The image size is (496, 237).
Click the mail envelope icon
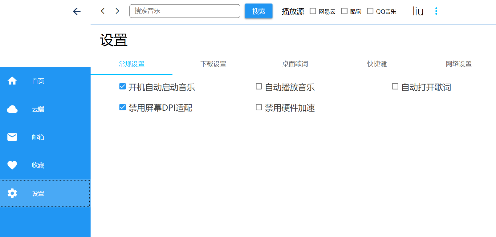[12, 137]
